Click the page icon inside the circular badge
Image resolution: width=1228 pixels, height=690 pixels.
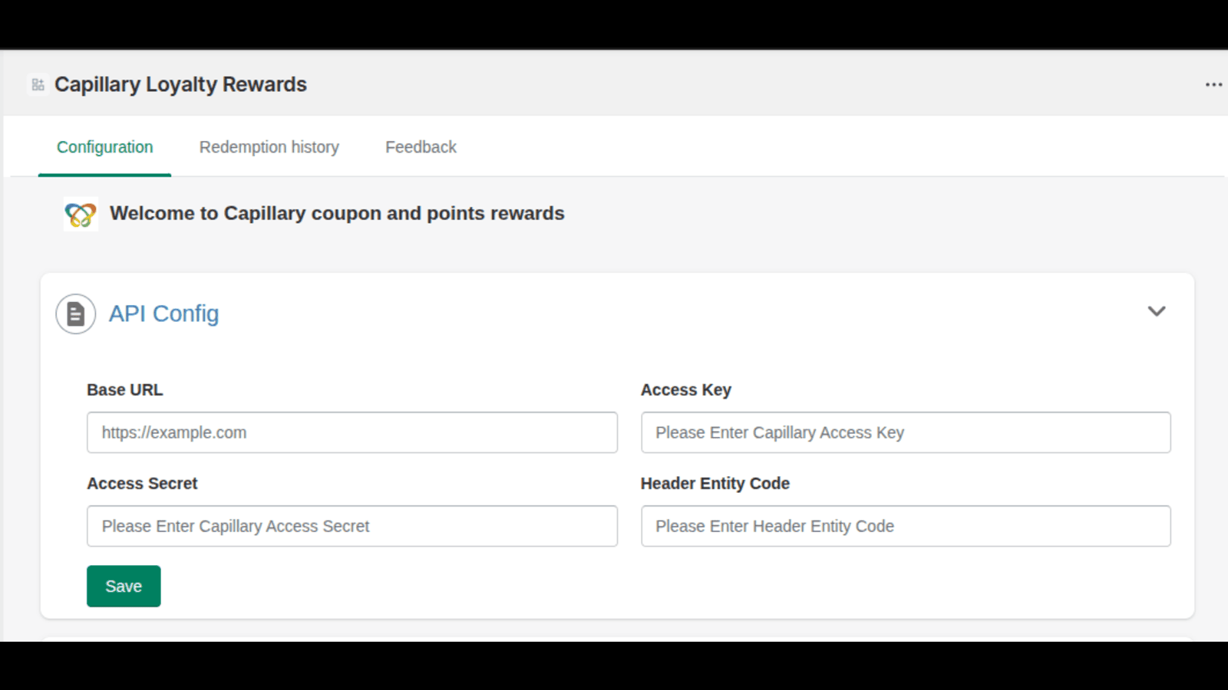click(75, 314)
